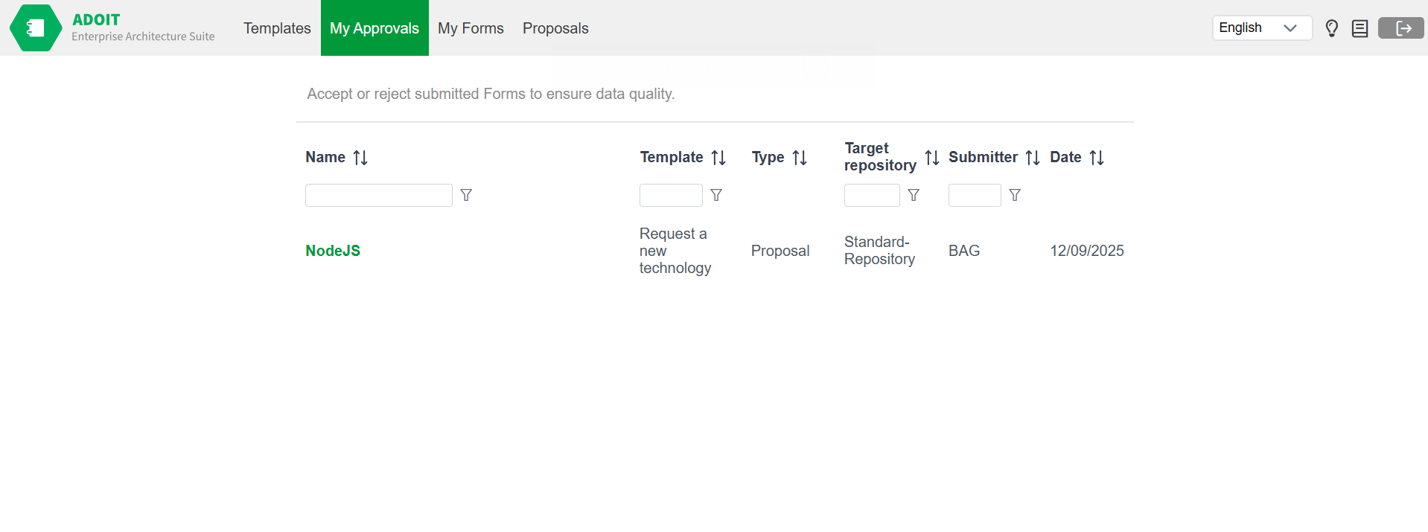
Task: Click the sort arrows on the Date column
Action: (x=1097, y=157)
